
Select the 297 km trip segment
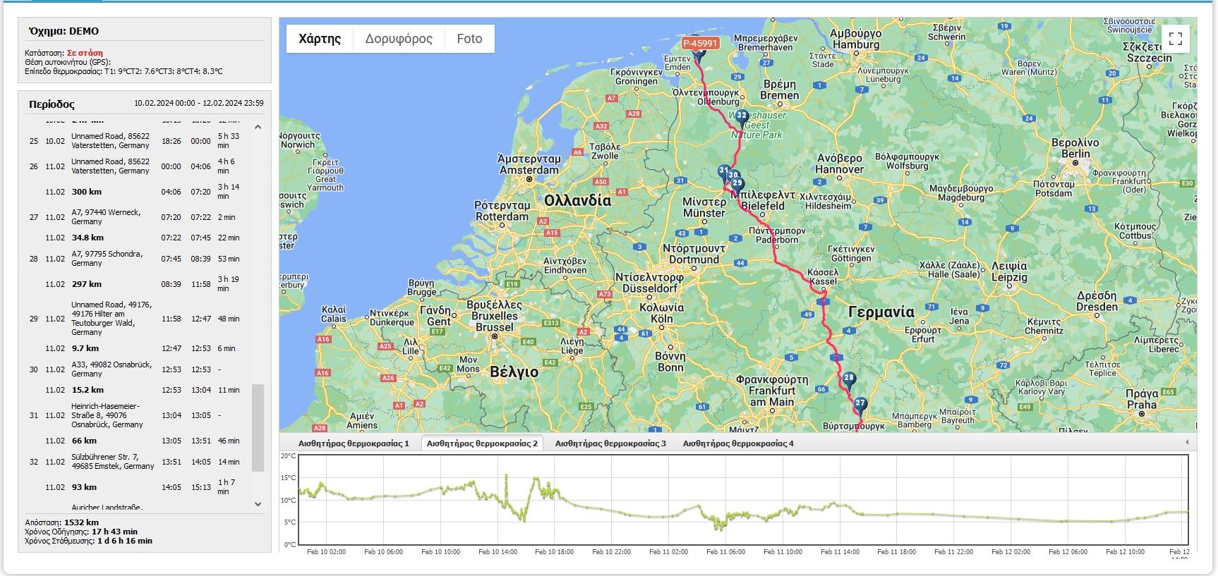[137, 284]
